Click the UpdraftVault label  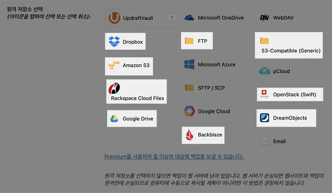coord(138,18)
